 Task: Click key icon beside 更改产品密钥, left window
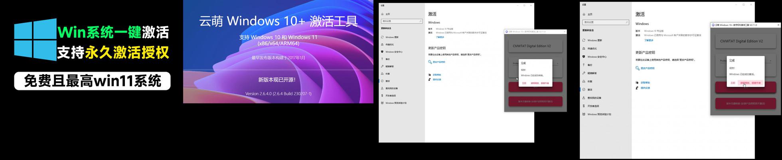coord(430,62)
